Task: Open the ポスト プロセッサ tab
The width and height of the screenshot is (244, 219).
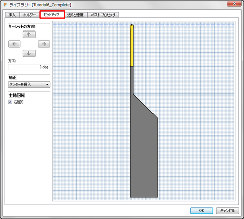Action: pos(103,15)
